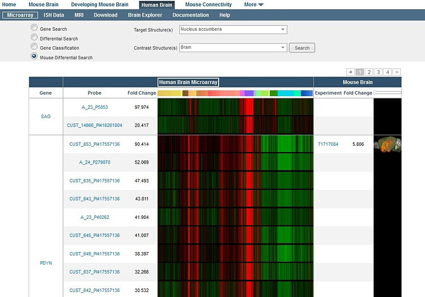Open probe CUST_643_PI417557136 link
Viewport: 425px width, 297px height.
[x=95, y=199]
